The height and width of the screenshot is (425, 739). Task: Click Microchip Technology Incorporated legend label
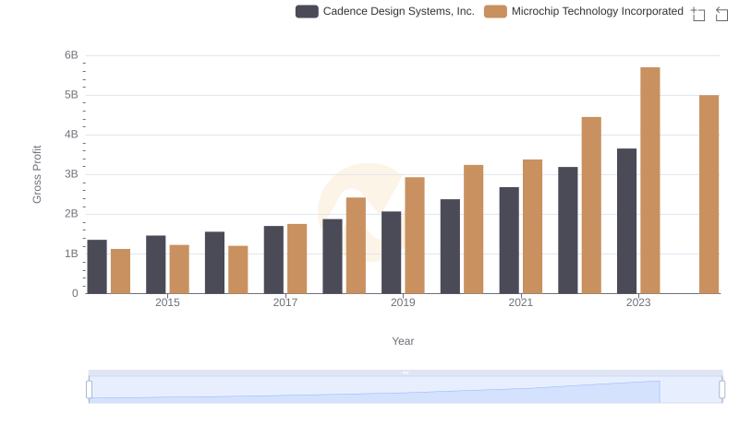597,11
